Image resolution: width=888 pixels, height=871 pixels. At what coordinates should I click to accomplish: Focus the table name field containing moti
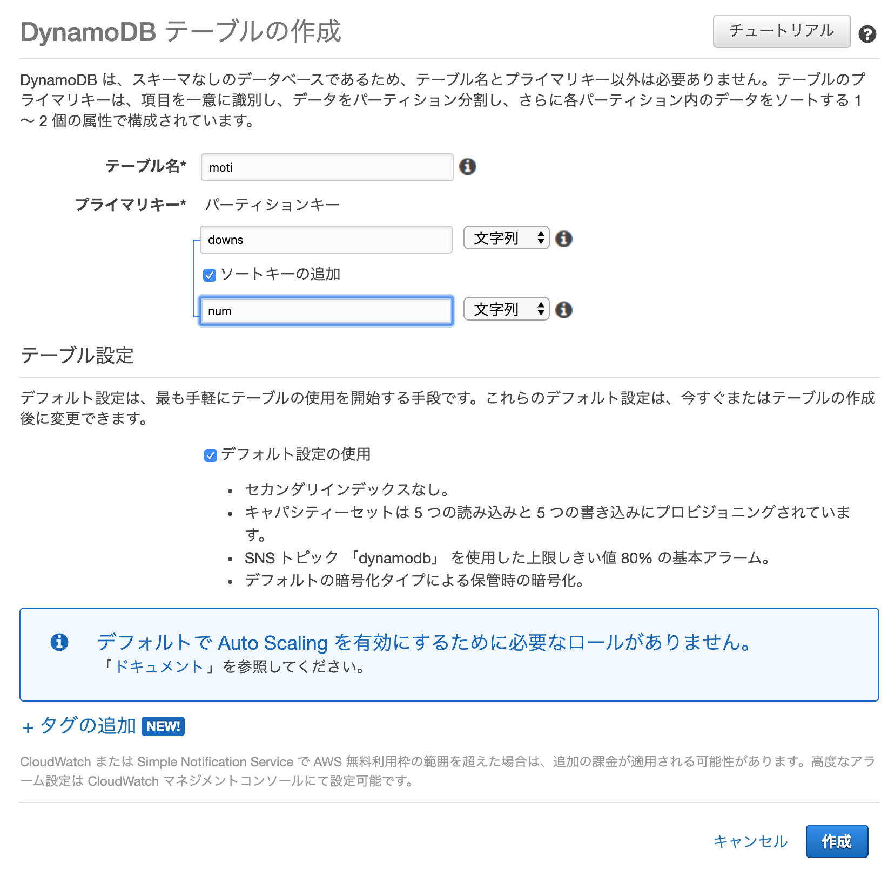tap(326, 167)
